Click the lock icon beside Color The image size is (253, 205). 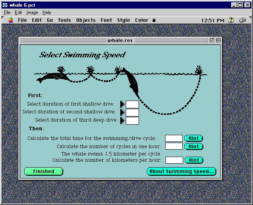154,20
